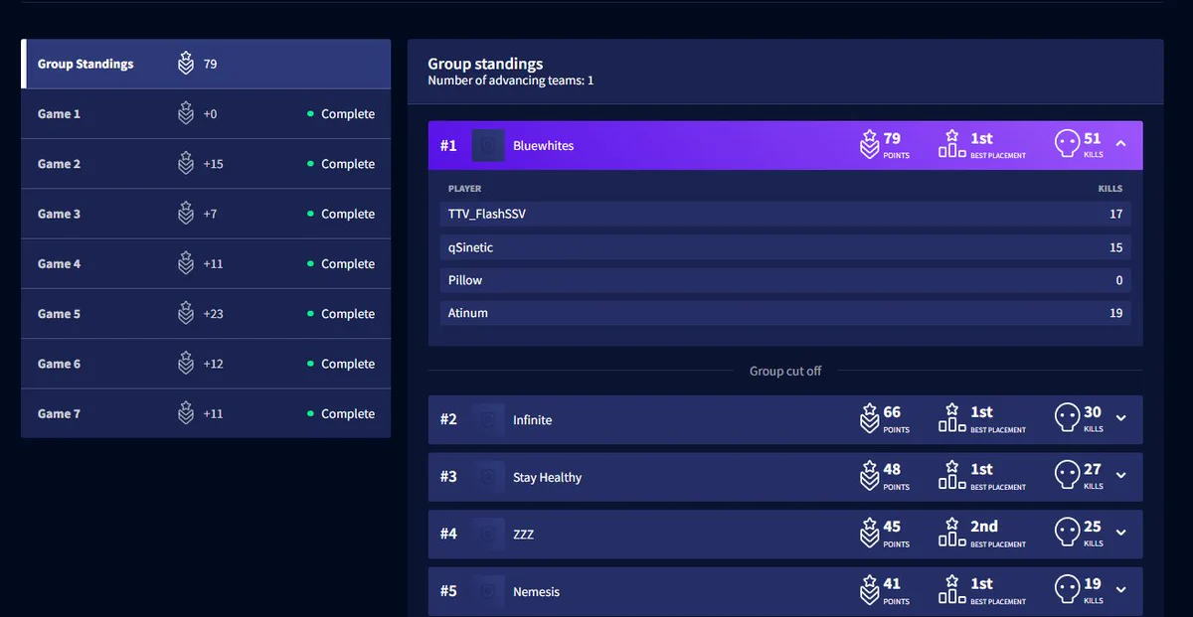
Task: Click the Complete status for Game 1
Action: coord(341,114)
